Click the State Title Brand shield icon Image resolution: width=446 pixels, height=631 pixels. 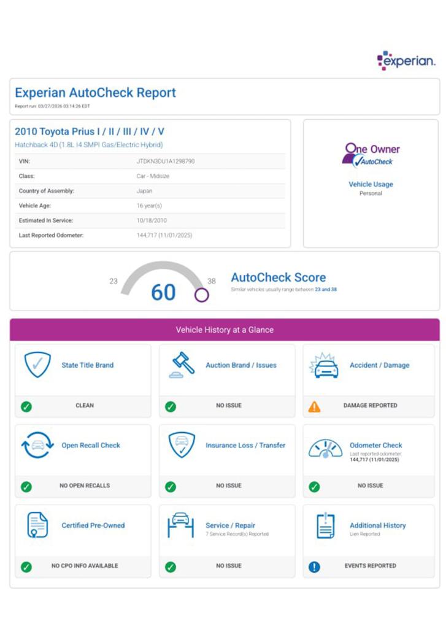coord(37,365)
